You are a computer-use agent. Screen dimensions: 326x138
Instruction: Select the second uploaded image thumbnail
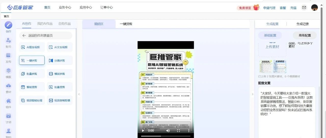280,67
